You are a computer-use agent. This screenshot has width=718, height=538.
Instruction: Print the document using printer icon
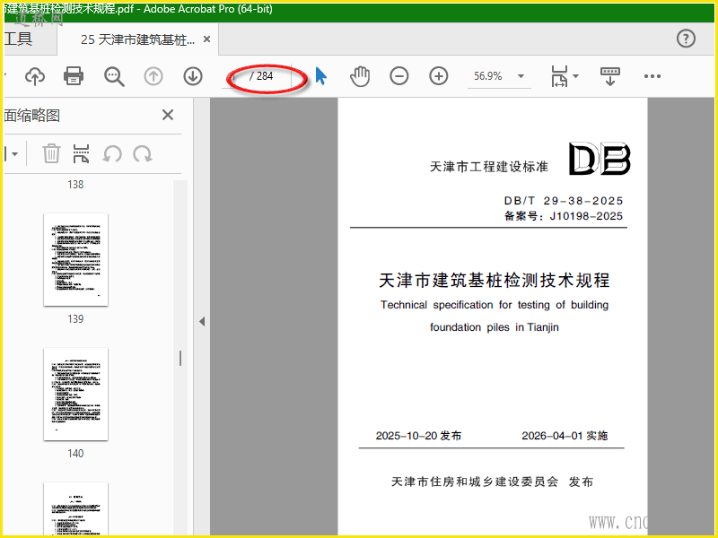click(74, 76)
